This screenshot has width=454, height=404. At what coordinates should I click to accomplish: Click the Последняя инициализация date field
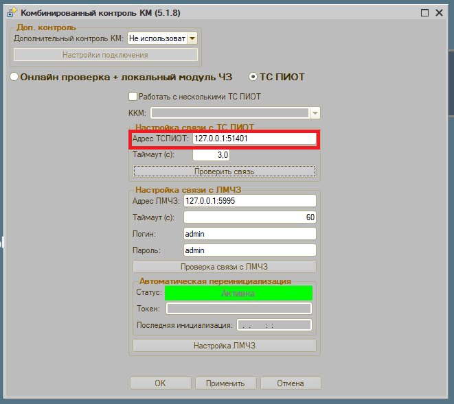click(274, 325)
